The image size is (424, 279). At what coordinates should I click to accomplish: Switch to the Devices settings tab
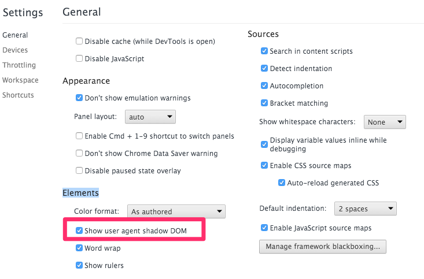(15, 50)
